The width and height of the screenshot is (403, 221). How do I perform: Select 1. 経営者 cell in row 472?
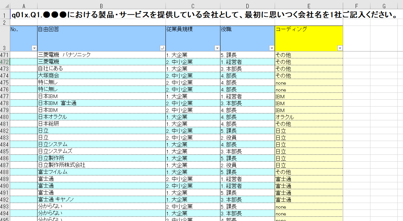pyautogui.click(x=247, y=62)
